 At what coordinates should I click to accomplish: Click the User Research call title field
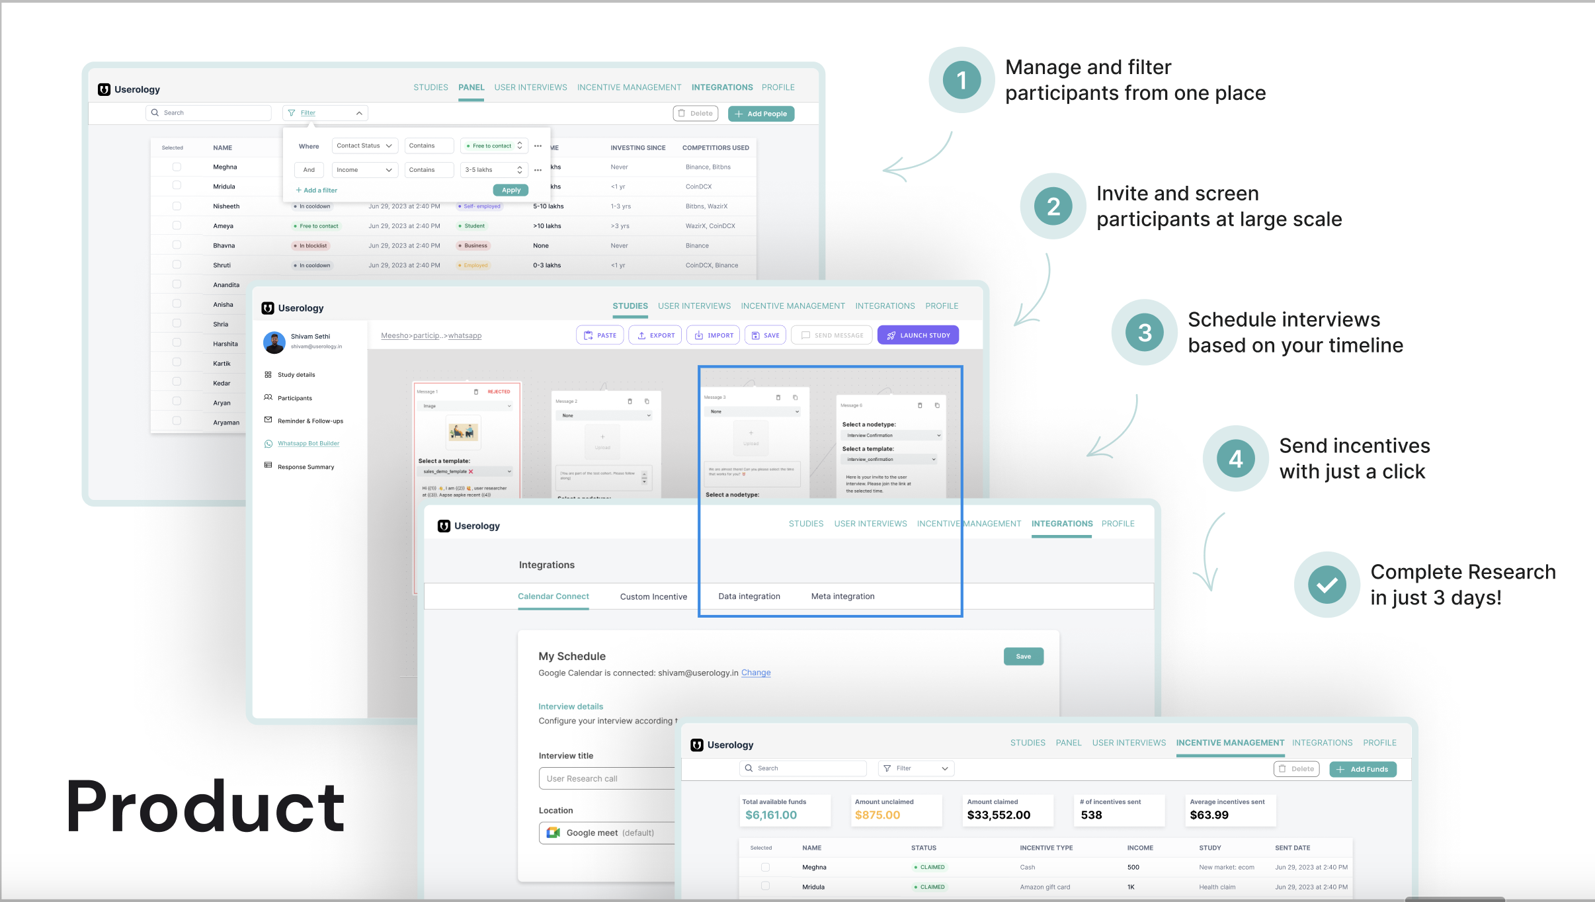[607, 779]
